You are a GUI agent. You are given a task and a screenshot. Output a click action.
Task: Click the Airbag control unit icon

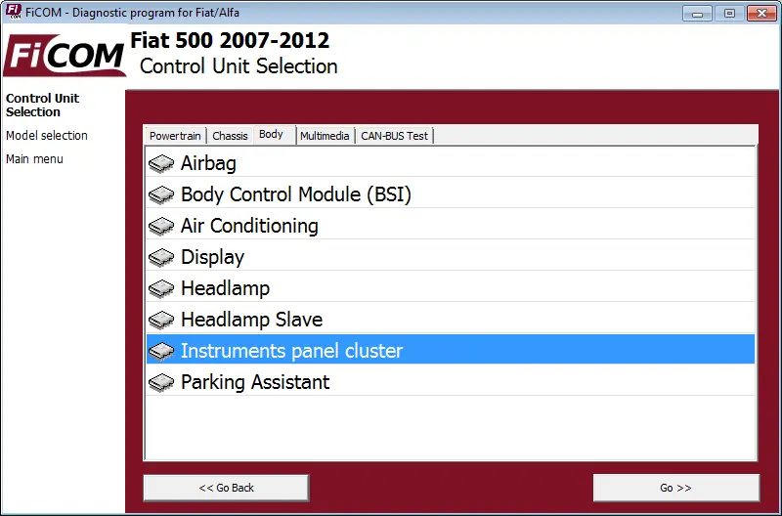pos(161,163)
